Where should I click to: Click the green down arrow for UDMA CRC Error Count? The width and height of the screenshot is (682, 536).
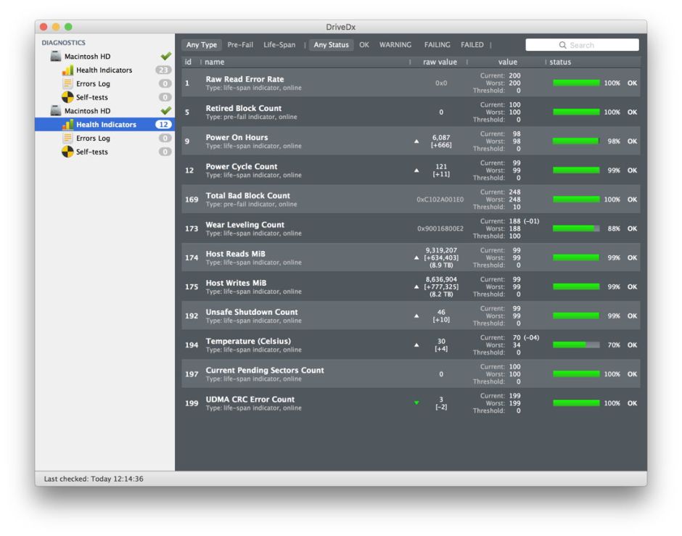coord(416,403)
